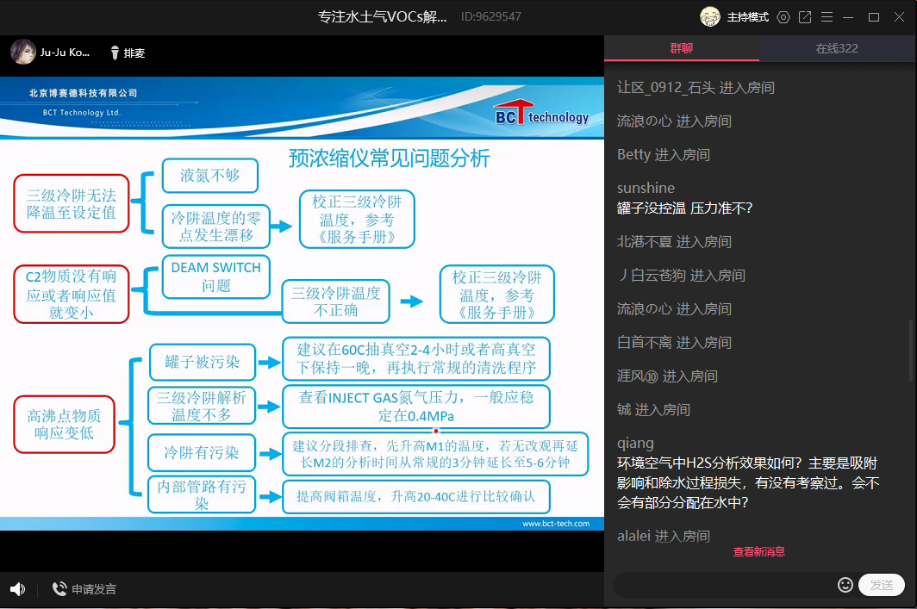Screen dimensions: 917x609
Task: Click the www.bct-tech.com footer text
Action: 556,524
